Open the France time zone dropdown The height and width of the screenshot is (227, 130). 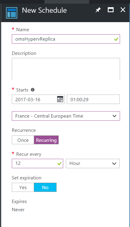66,116
